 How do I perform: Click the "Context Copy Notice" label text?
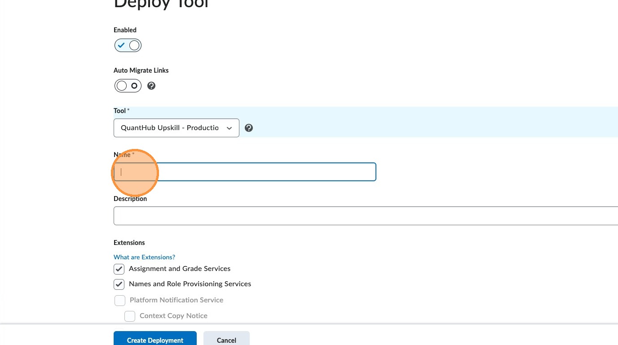(x=173, y=316)
